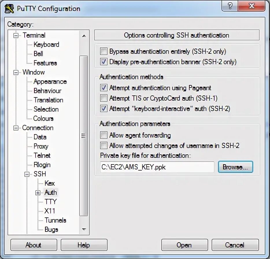This screenshot has width=270, height=259.
Task: Select Window category
Action: point(34,72)
